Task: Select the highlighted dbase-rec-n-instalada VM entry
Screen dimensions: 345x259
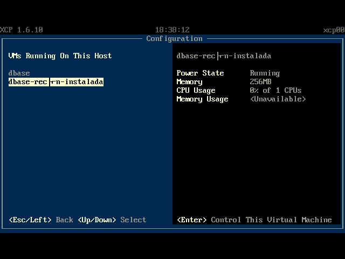Action: 56,81
